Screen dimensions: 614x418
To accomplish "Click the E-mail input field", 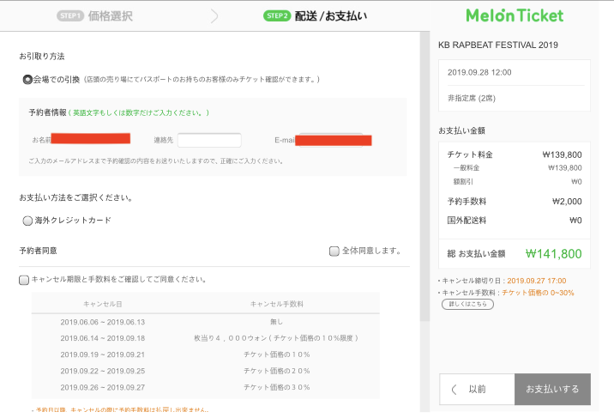I will point(334,140).
